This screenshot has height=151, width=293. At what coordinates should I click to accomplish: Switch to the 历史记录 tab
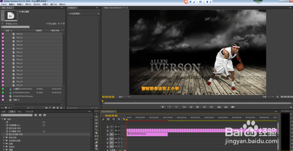click(29, 112)
